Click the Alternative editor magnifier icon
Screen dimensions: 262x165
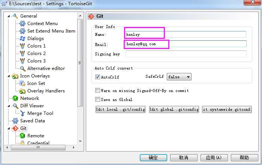coord(22,68)
